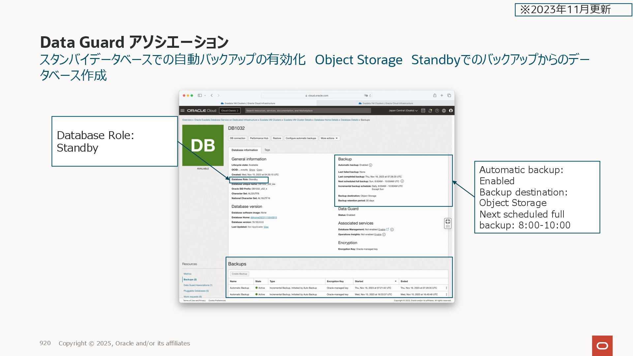Open the Cloud Shell developer tools icon
Image resolution: width=633 pixels, height=356 pixels.
[x=423, y=111]
